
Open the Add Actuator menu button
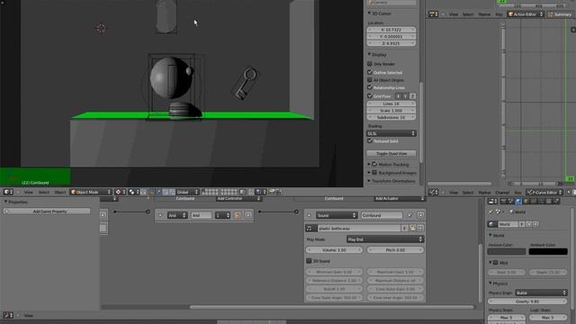tap(400, 199)
